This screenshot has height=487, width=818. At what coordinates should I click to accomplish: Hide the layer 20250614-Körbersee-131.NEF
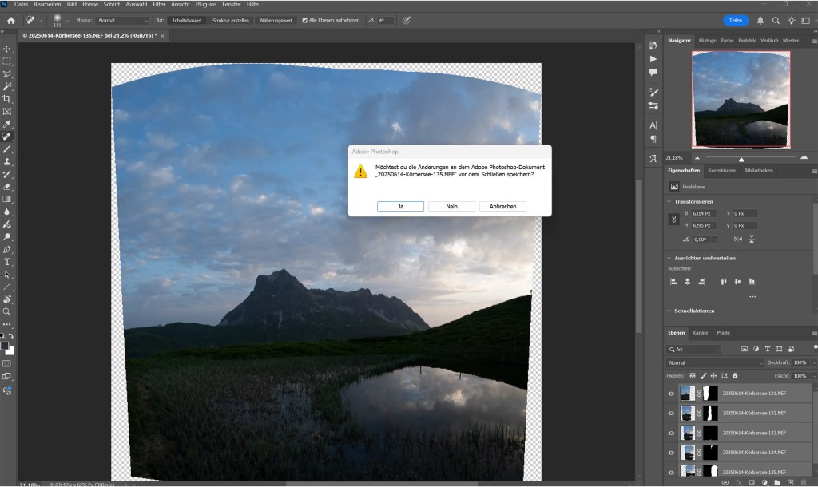pyautogui.click(x=672, y=393)
